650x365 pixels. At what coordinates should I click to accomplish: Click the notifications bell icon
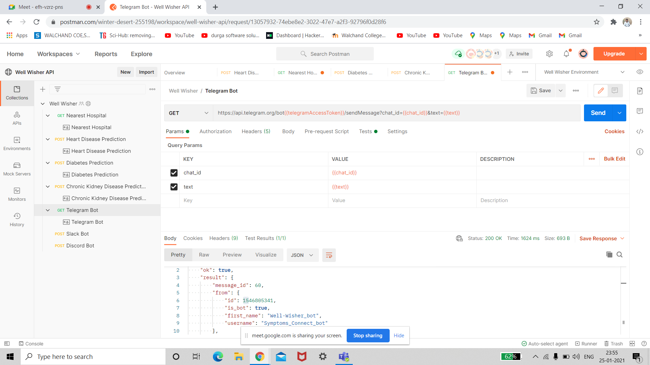566,54
